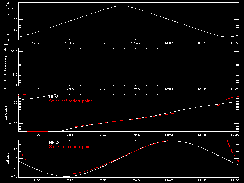244x183 pixels.
Task: Click the 17:15 time label of the Moon angle plot
Action: 69,89
